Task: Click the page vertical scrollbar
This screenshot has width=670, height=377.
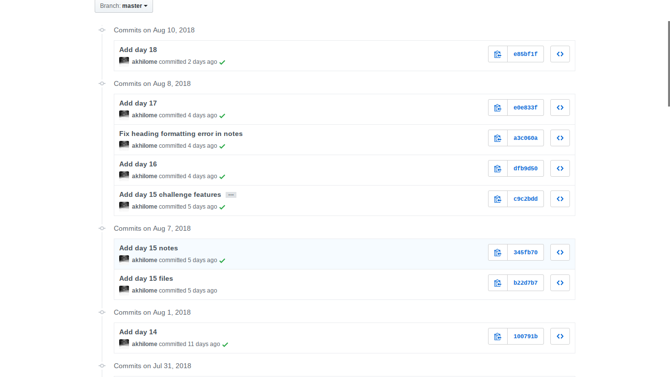Action: tap(669, 64)
